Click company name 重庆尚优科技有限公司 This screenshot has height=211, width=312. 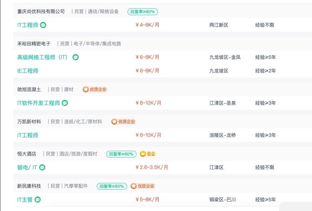pos(41,11)
